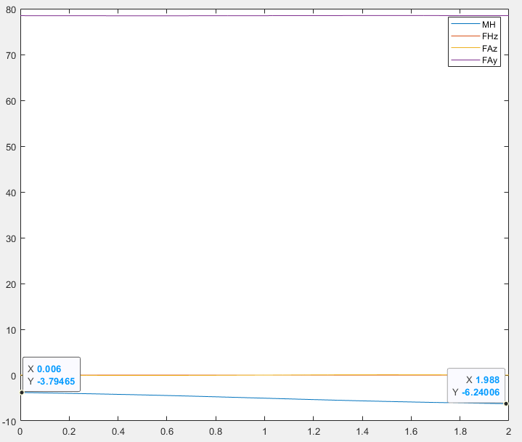Click the y-axis tick label 40

pos(11,193)
